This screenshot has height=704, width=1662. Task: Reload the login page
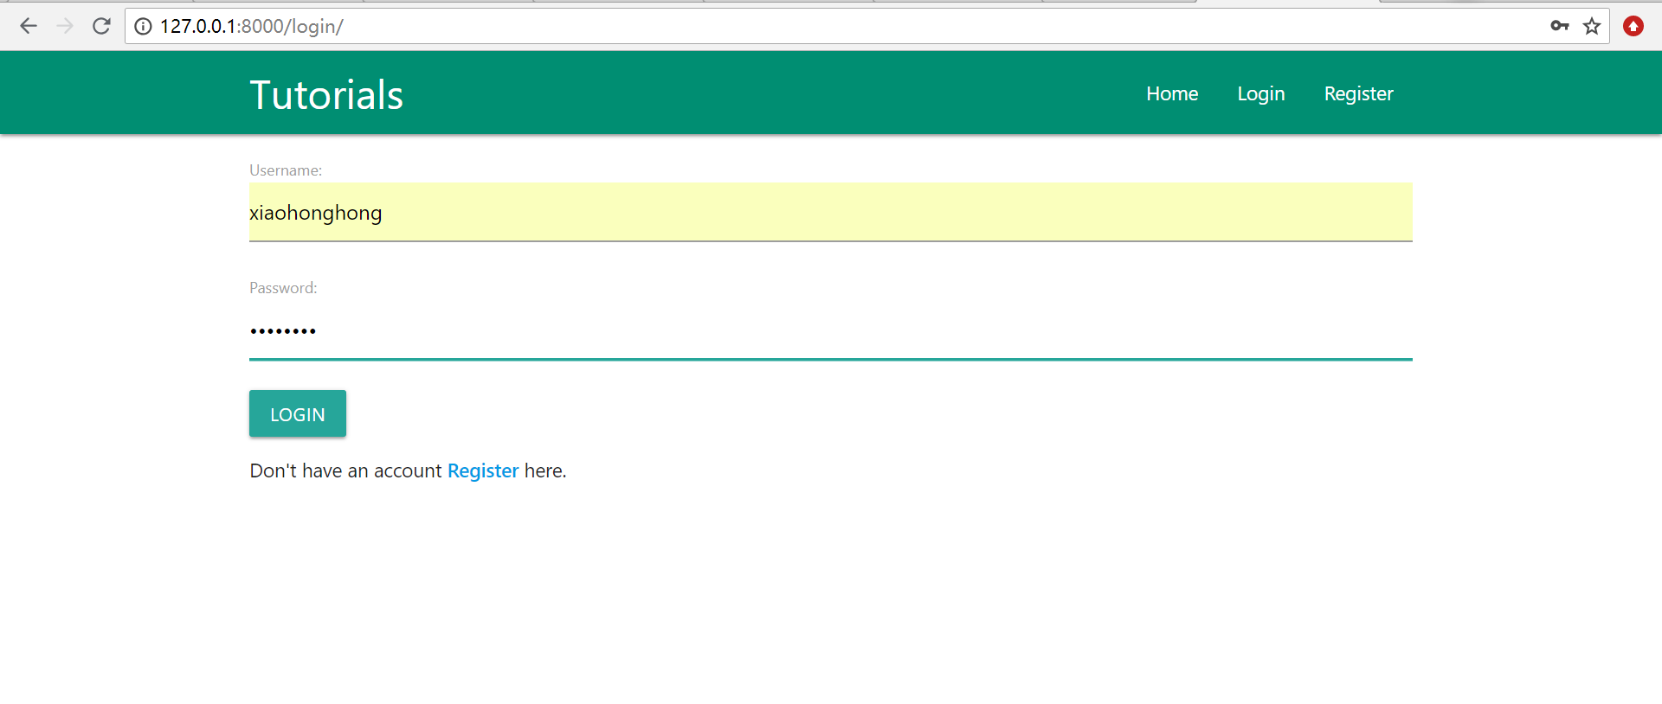(101, 26)
